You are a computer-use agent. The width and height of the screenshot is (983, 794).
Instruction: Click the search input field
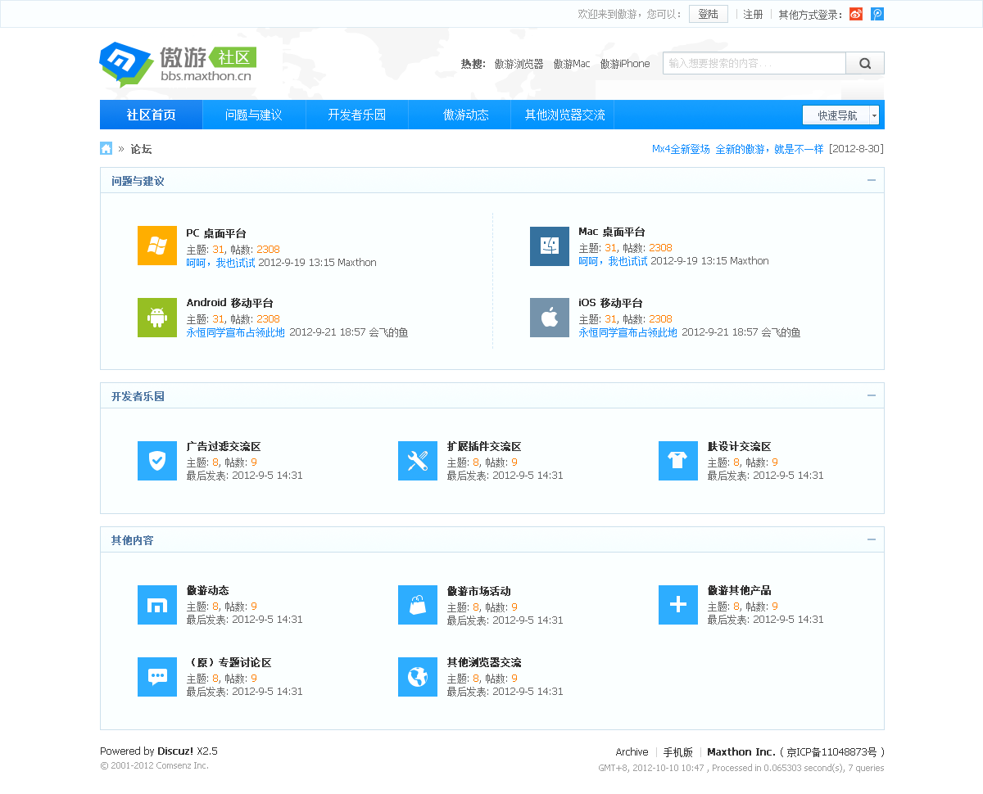(754, 63)
